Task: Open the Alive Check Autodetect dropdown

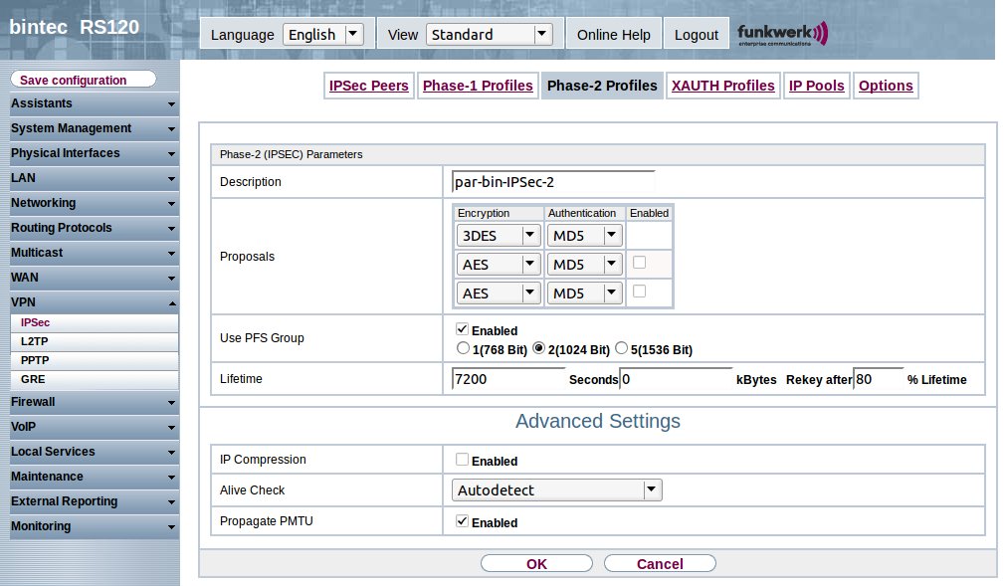Action: click(555, 489)
